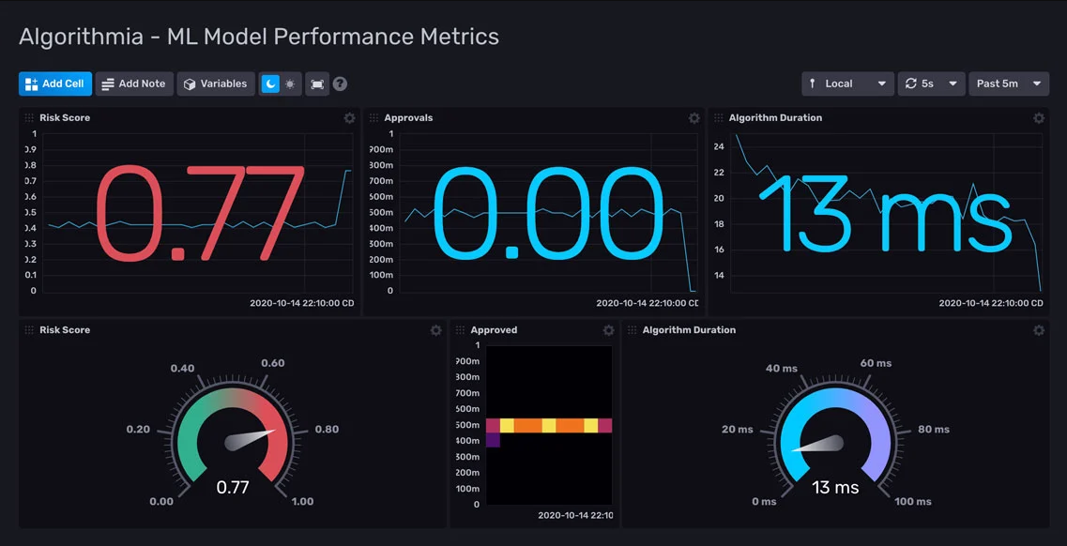1067x546 pixels.
Task: Expand the 5s auto-refresh dropdown
Action: 932,83
